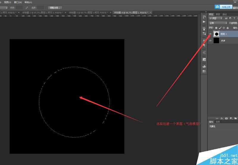Click the lock position icon in Layers panel

click(x=224, y=27)
